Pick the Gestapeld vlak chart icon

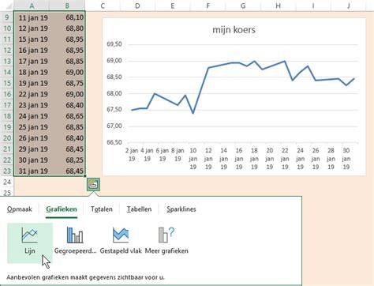tap(121, 235)
